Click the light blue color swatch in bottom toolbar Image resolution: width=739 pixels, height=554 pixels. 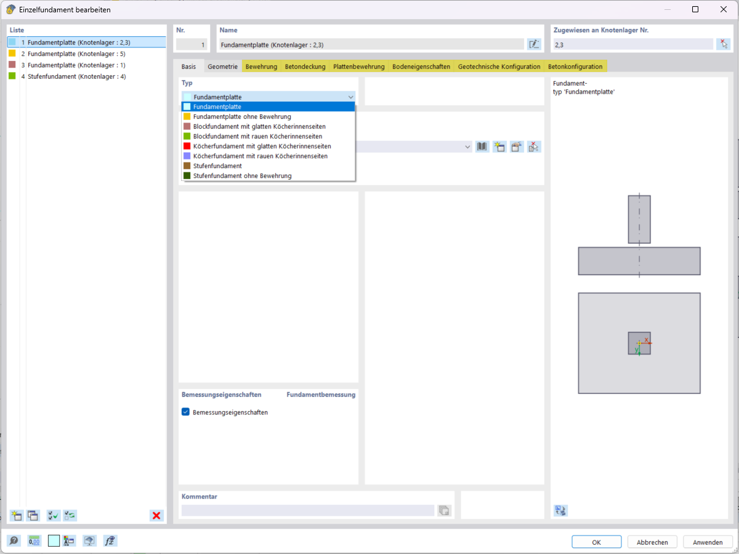click(x=54, y=541)
